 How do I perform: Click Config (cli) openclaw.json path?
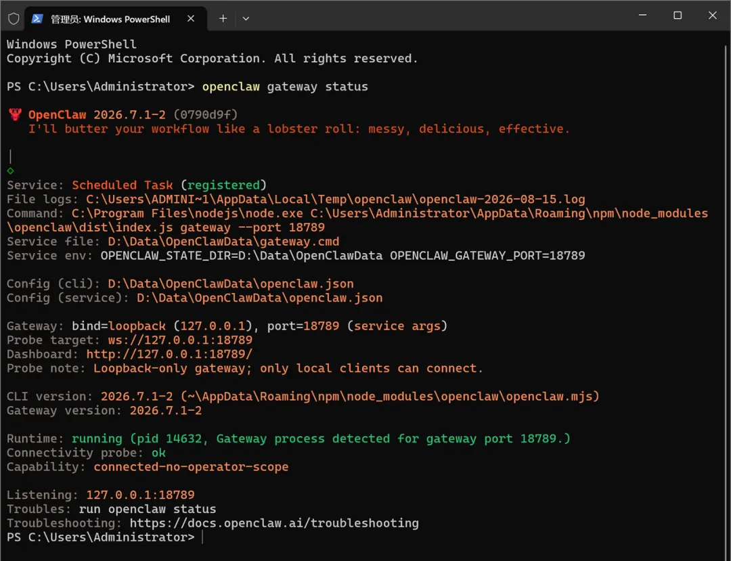pos(231,284)
